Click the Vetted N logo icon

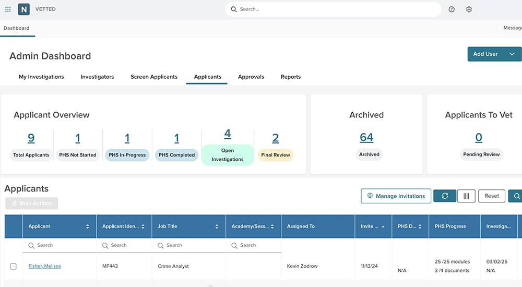coord(23,9)
